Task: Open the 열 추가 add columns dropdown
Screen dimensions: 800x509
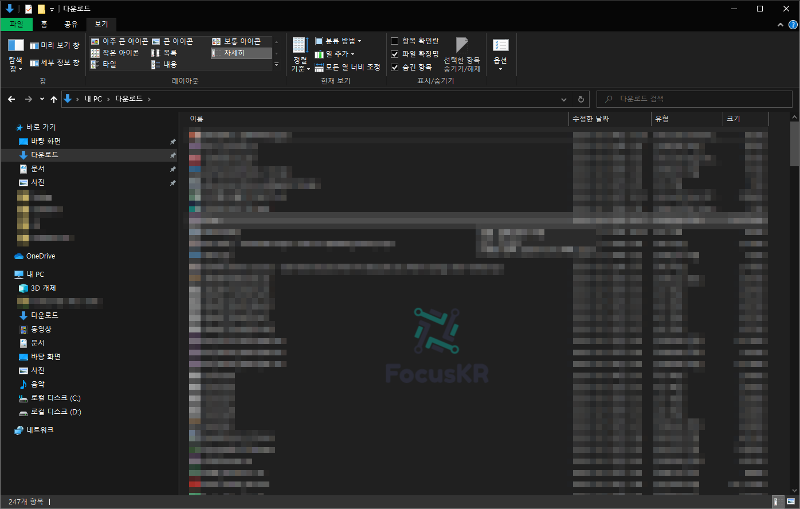Action: (335, 54)
